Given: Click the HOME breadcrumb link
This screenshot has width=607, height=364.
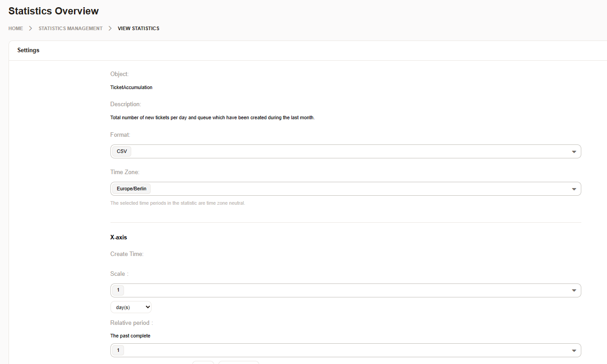Looking at the screenshot, I should (15, 28).
